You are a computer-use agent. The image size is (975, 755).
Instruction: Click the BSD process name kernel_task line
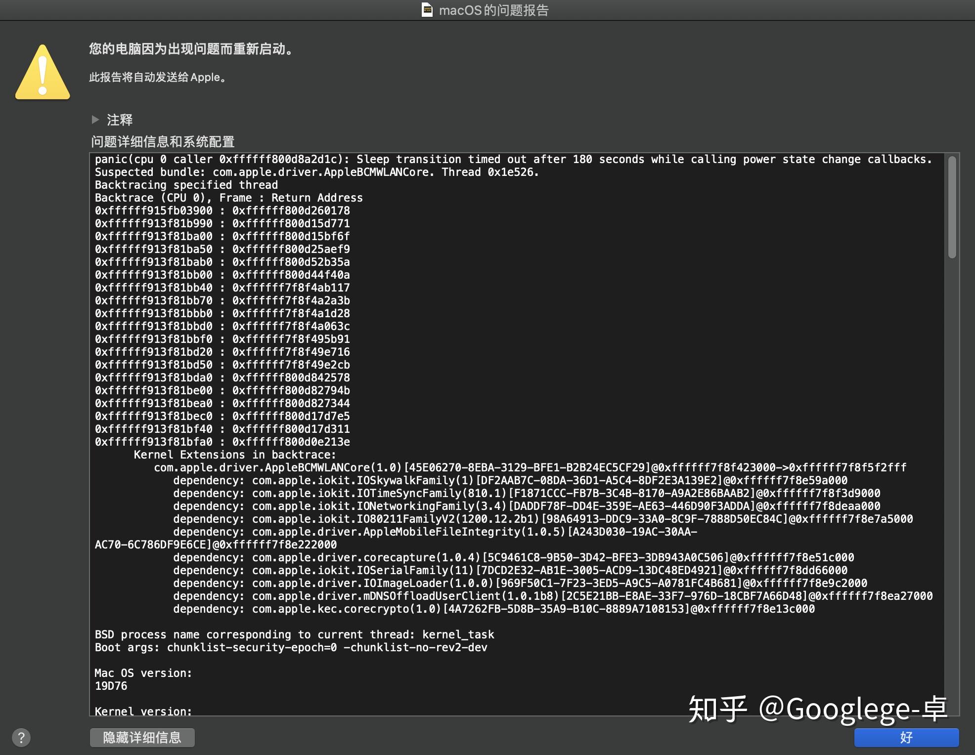294,634
